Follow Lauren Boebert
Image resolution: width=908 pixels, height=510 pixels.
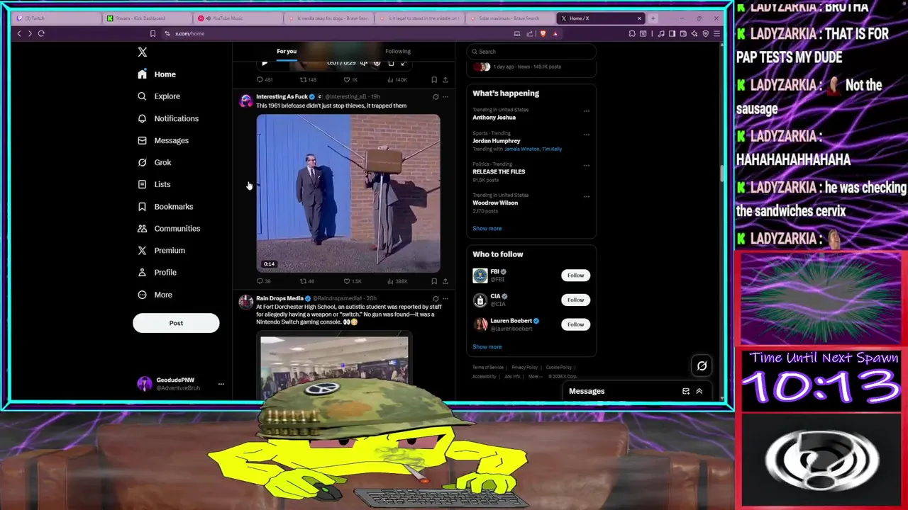click(575, 324)
